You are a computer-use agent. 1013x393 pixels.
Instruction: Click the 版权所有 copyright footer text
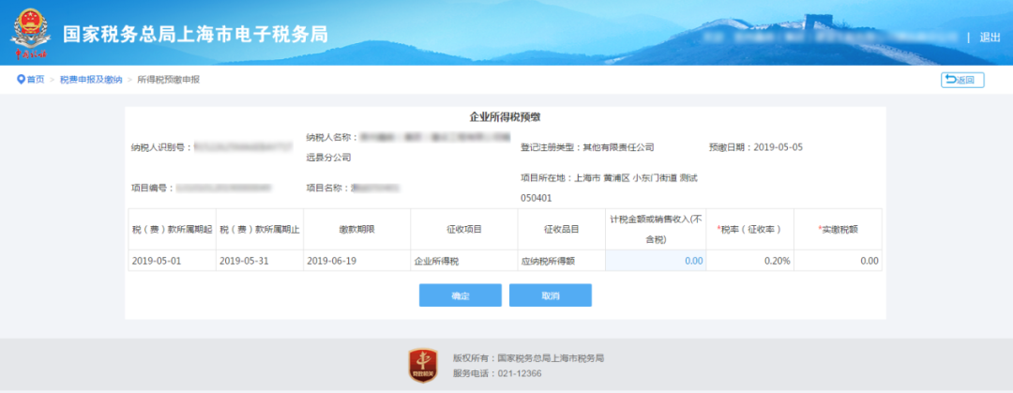click(528, 358)
